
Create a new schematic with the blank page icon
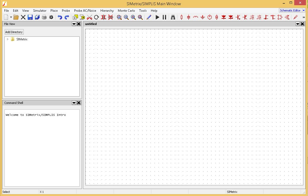(6, 17)
